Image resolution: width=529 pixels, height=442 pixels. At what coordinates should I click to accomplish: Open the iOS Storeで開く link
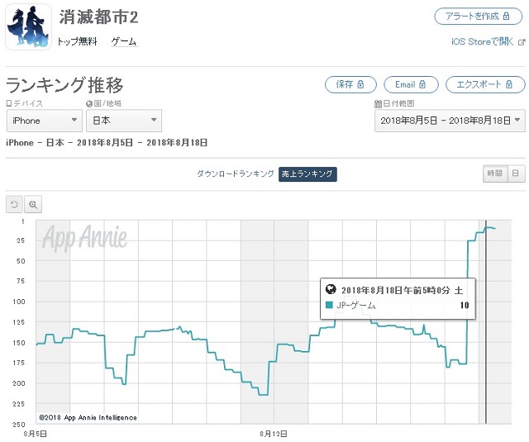482,42
